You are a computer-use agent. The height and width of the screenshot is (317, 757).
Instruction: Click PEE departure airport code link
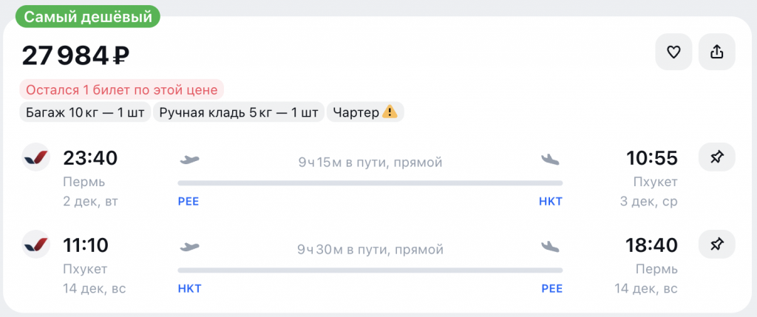click(x=189, y=201)
